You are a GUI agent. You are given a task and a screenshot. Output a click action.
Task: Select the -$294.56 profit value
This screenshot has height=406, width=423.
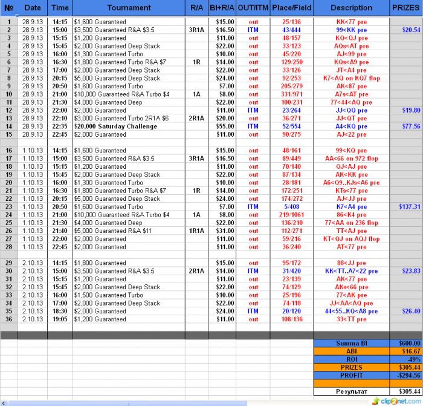(x=406, y=376)
